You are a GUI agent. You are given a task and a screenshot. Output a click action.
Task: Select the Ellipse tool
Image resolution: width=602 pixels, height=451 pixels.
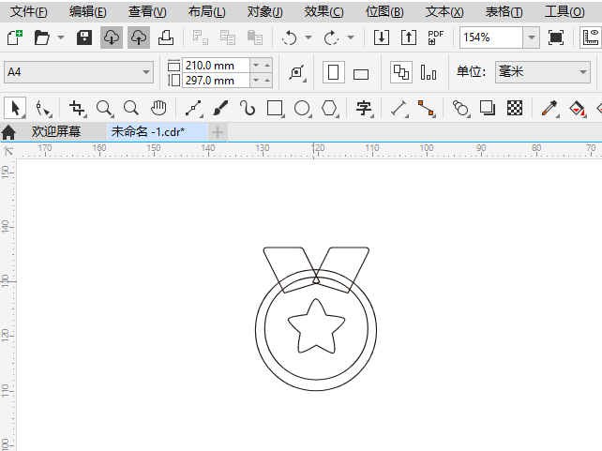[303, 108]
